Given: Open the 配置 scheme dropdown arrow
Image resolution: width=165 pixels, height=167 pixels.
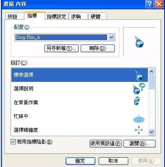Looking at the screenshot, I should [112, 37].
